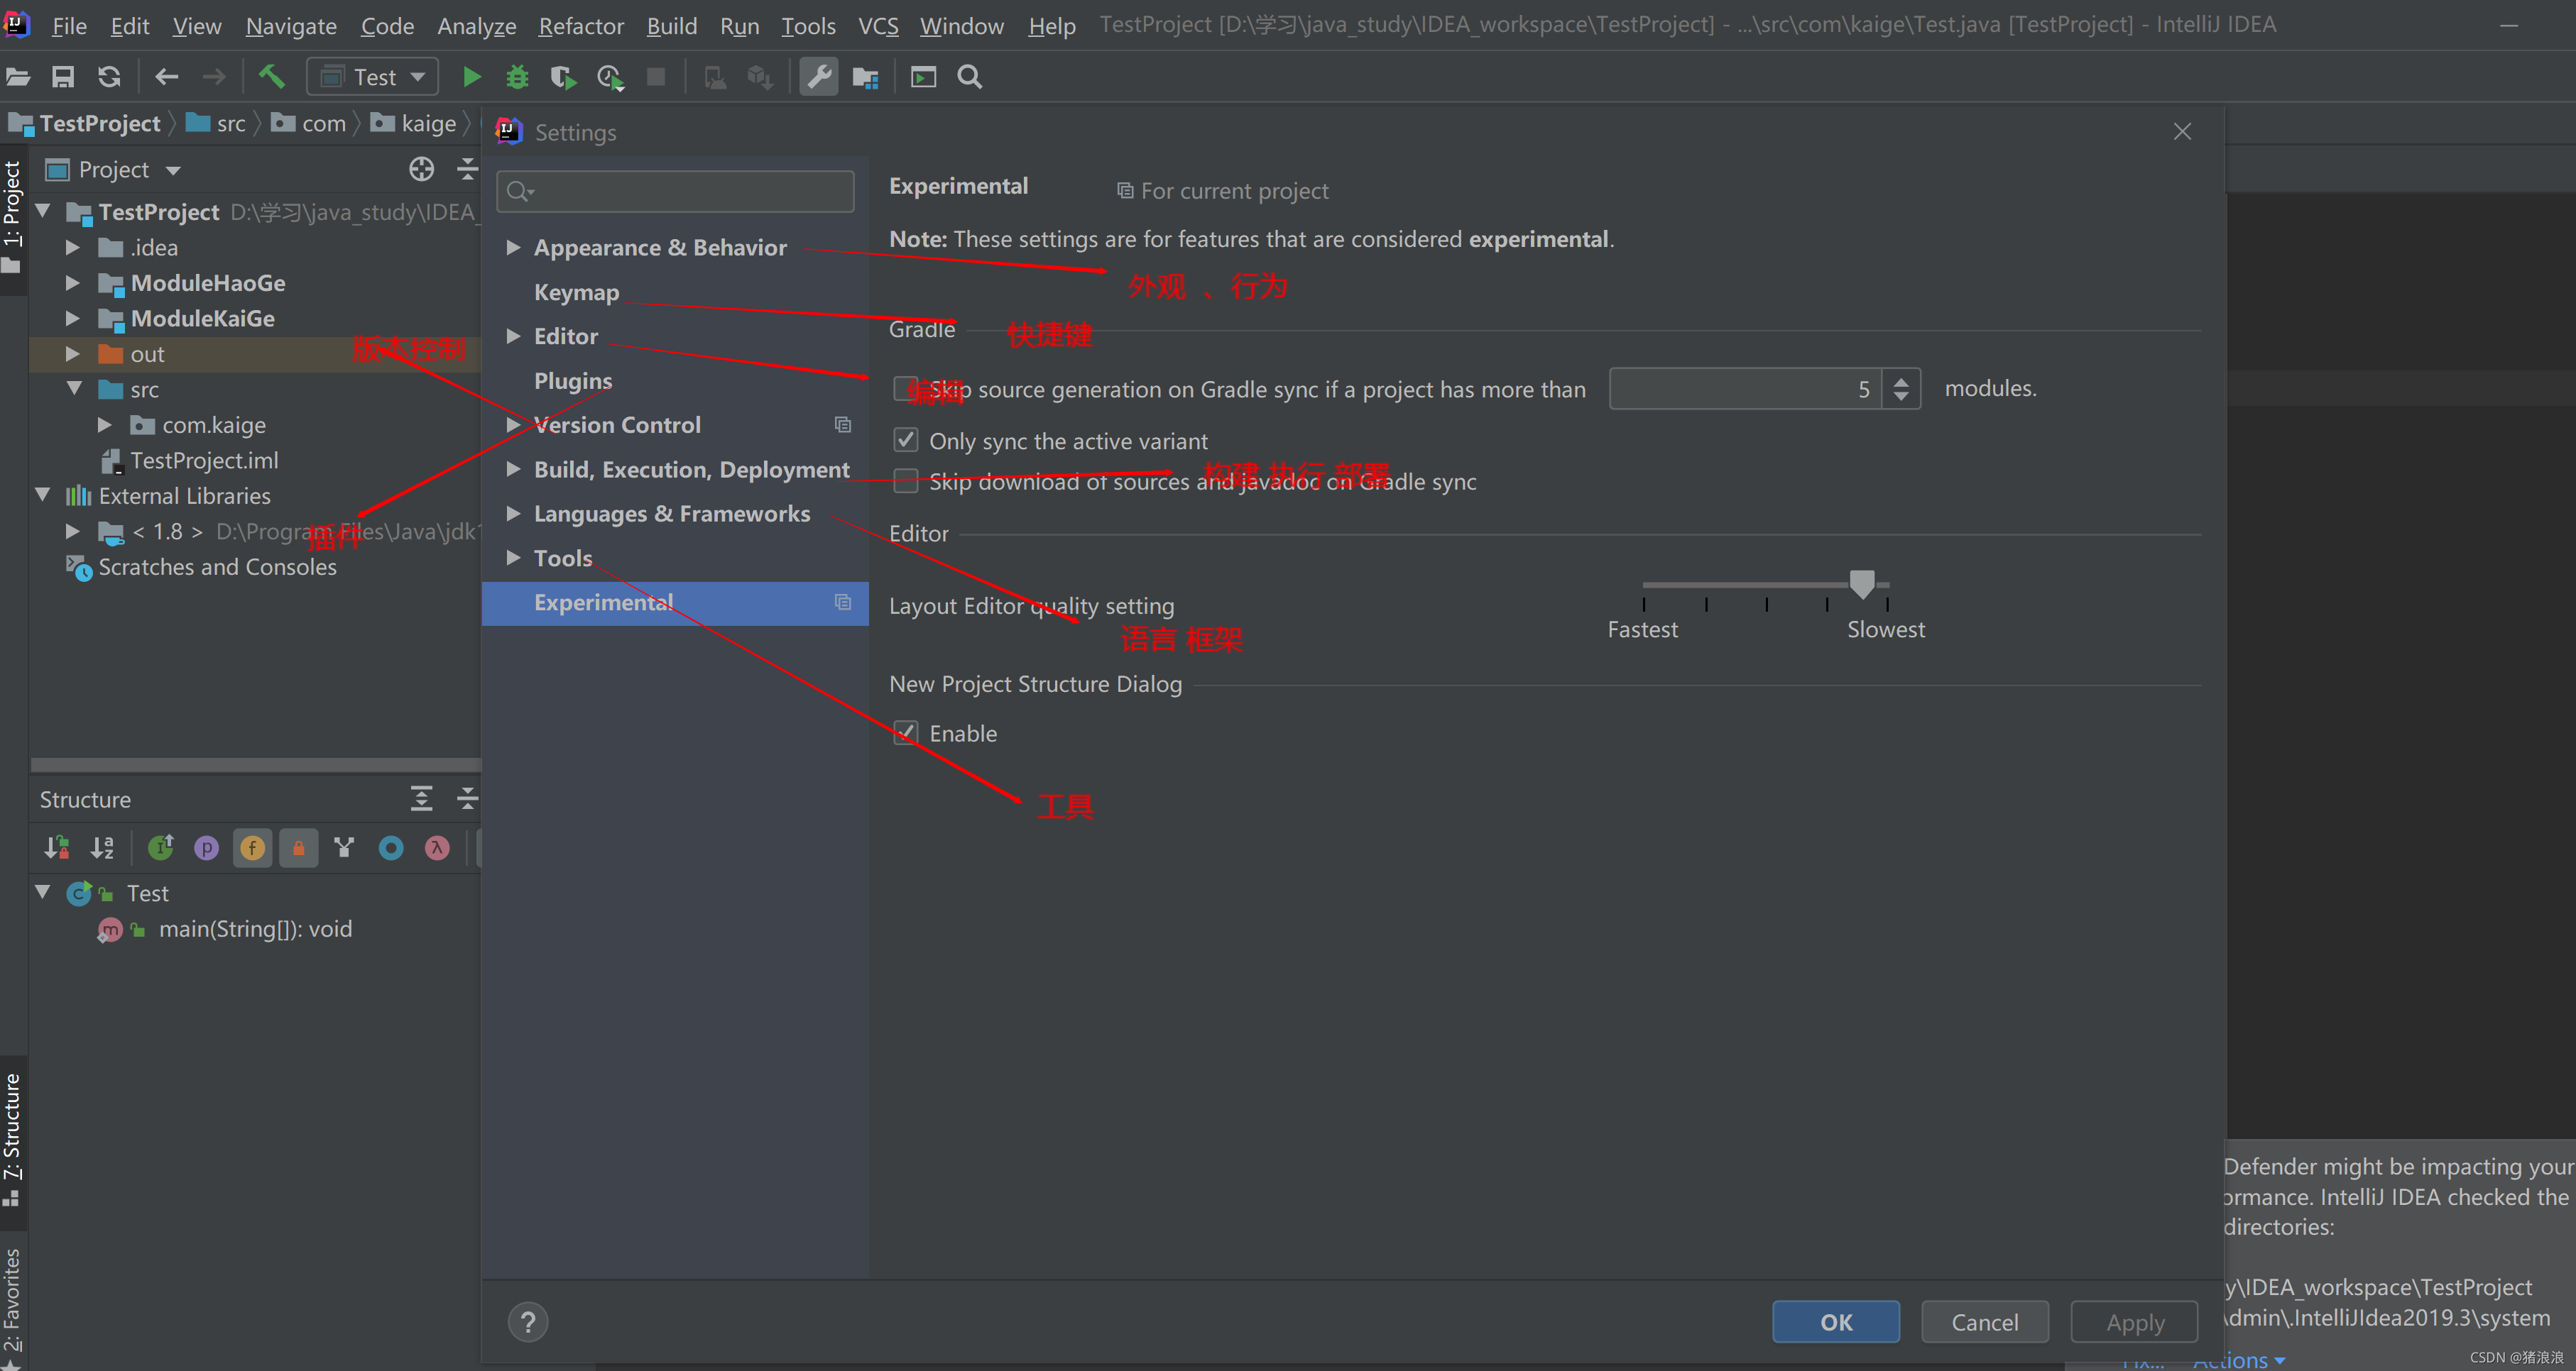
Task: Expand Appearance & Behavior settings group
Action: [513, 247]
